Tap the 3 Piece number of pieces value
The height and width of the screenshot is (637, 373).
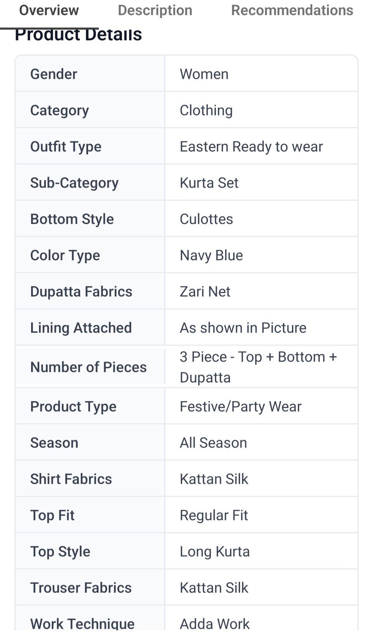click(x=258, y=367)
